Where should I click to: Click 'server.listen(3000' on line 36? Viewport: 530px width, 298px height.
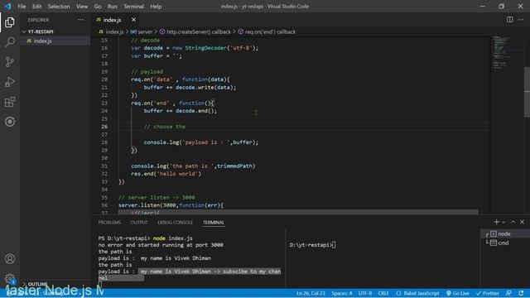[148, 205]
